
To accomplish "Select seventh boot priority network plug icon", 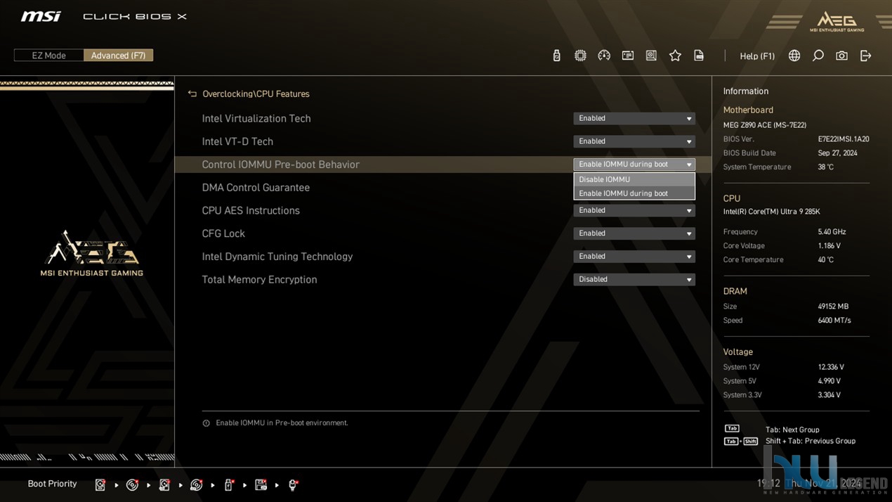I will coord(293,484).
